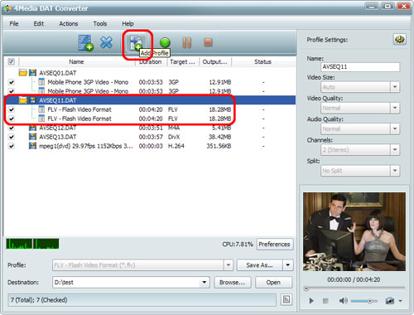
Task: Adjust the preview volume slider
Action: coord(364,301)
